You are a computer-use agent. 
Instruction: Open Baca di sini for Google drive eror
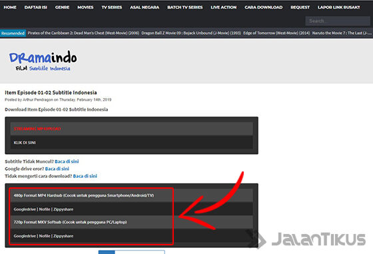click(57, 169)
